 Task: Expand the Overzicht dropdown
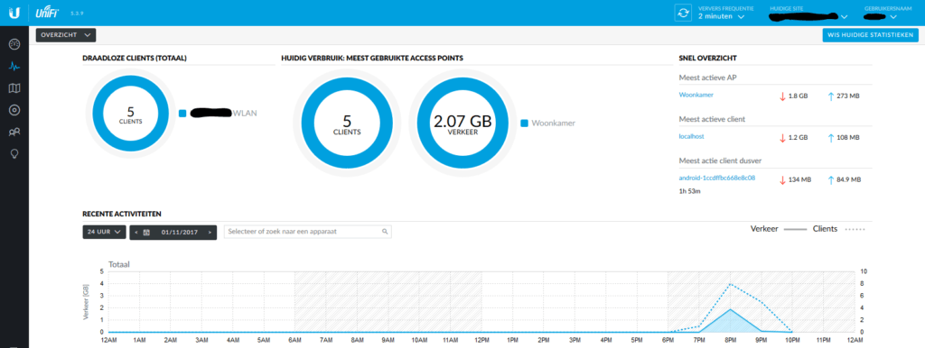66,35
